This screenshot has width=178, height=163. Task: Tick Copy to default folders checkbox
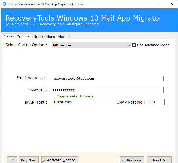54,96
